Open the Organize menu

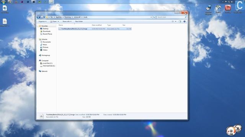(x=42, y=21)
